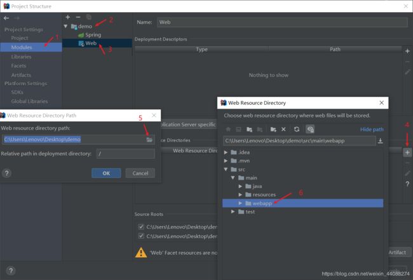Edit deployment descriptor with pencil icon

tap(407, 72)
